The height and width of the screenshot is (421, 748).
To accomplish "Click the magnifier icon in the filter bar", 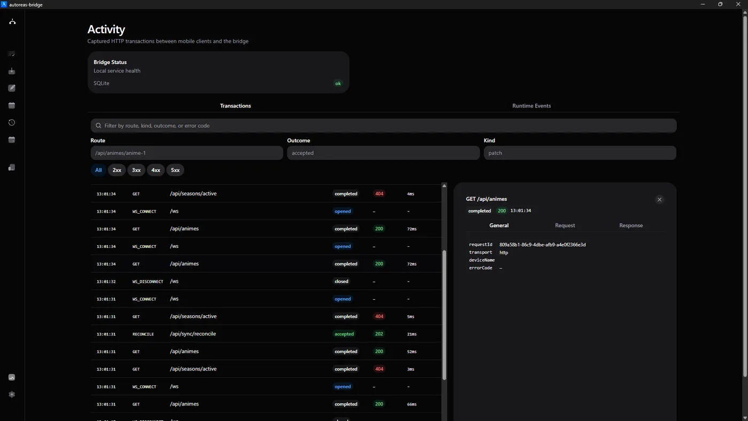I will (x=98, y=126).
